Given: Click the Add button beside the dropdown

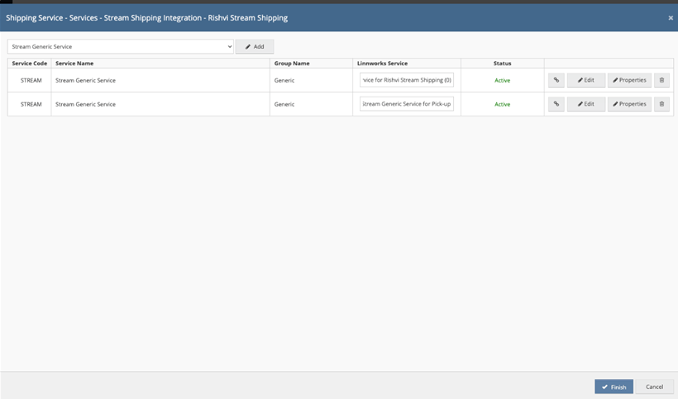Looking at the screenshot, I should (255, 47).
